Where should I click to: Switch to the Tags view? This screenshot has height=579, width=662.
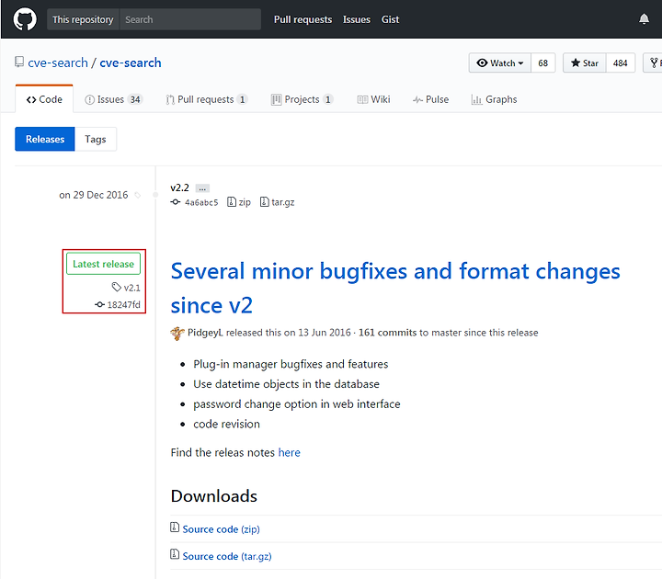(96, 139)
